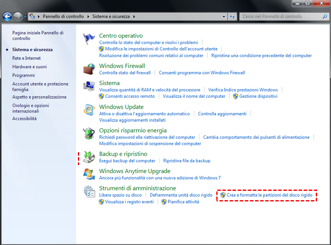Click the Centro operativo flag icon
The height and width of the screenshot is (245, 331).
tap(89, 39)
